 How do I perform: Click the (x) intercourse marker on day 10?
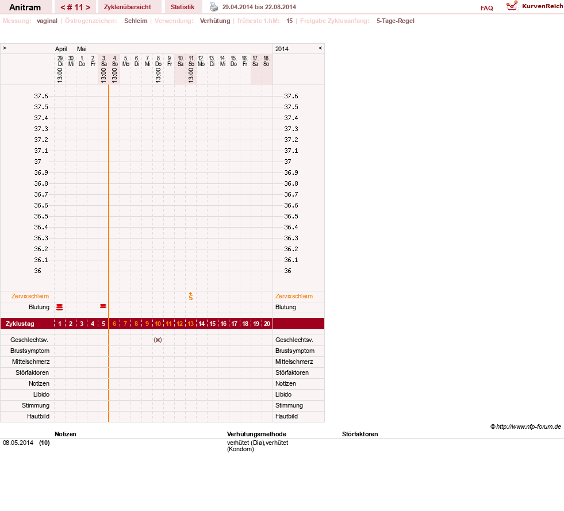[x=158, y=340]
